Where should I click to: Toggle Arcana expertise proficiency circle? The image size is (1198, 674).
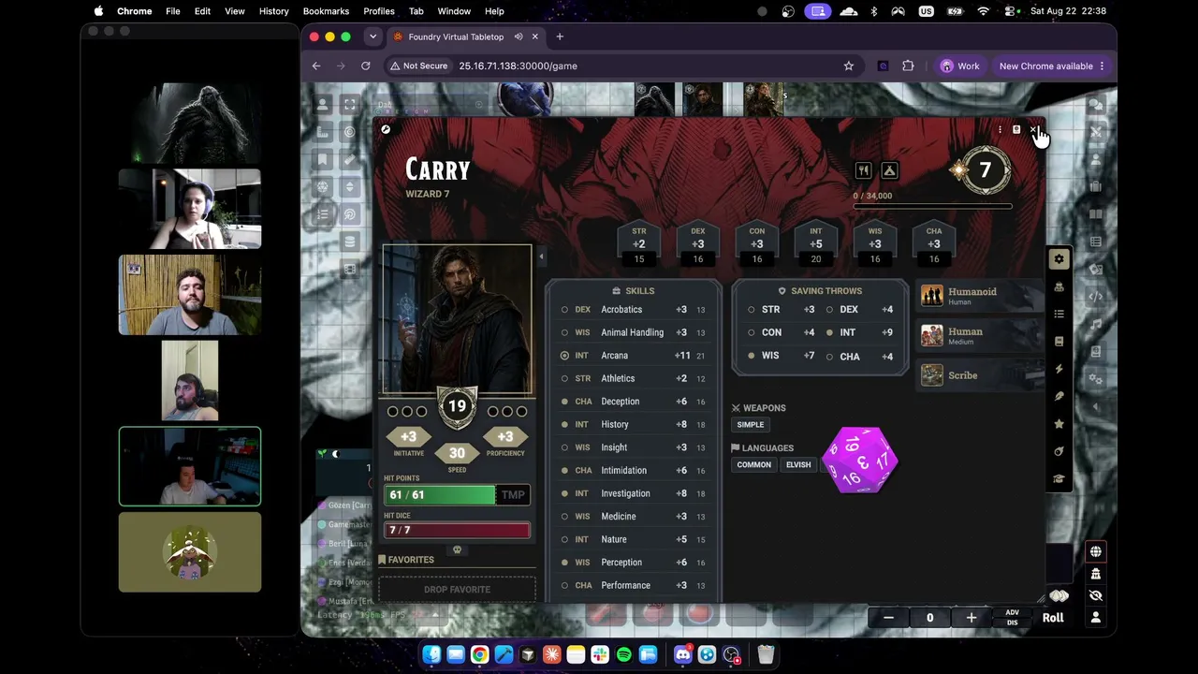[x=564, y=356]
